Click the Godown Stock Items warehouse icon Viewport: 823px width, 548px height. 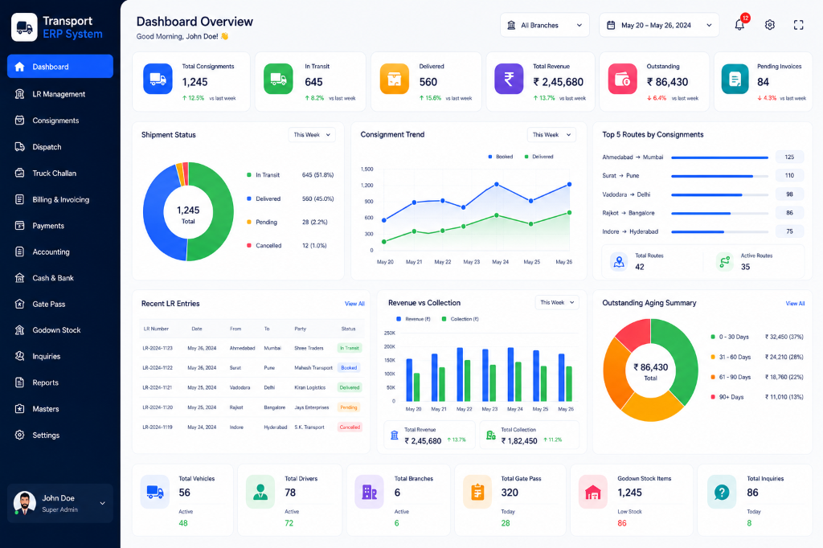(x=592, y=492)
